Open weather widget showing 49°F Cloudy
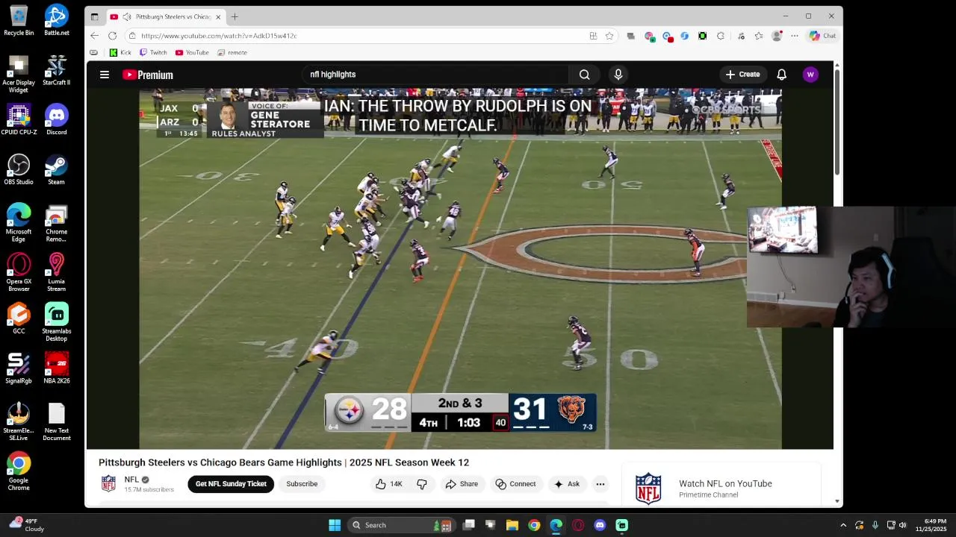This screenshot has height=537, width=956. pyautogui.click(x=25, y=525)
